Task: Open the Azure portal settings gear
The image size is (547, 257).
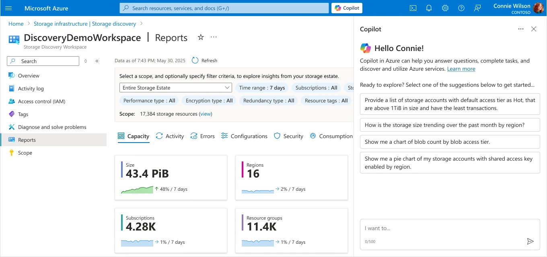Action: [x=445, y=8]
